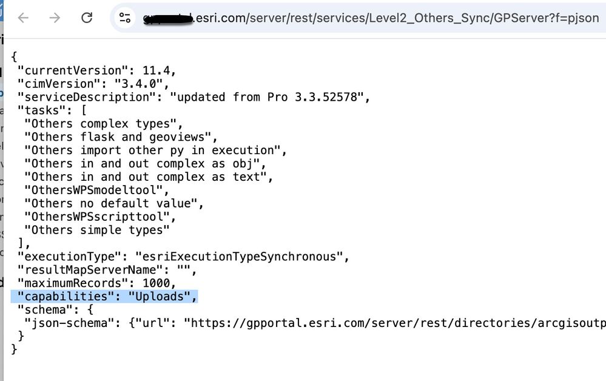Click "Others in and out complex as obj"
The height and width of the screenshot is (381, 606).
coord(144,164)
